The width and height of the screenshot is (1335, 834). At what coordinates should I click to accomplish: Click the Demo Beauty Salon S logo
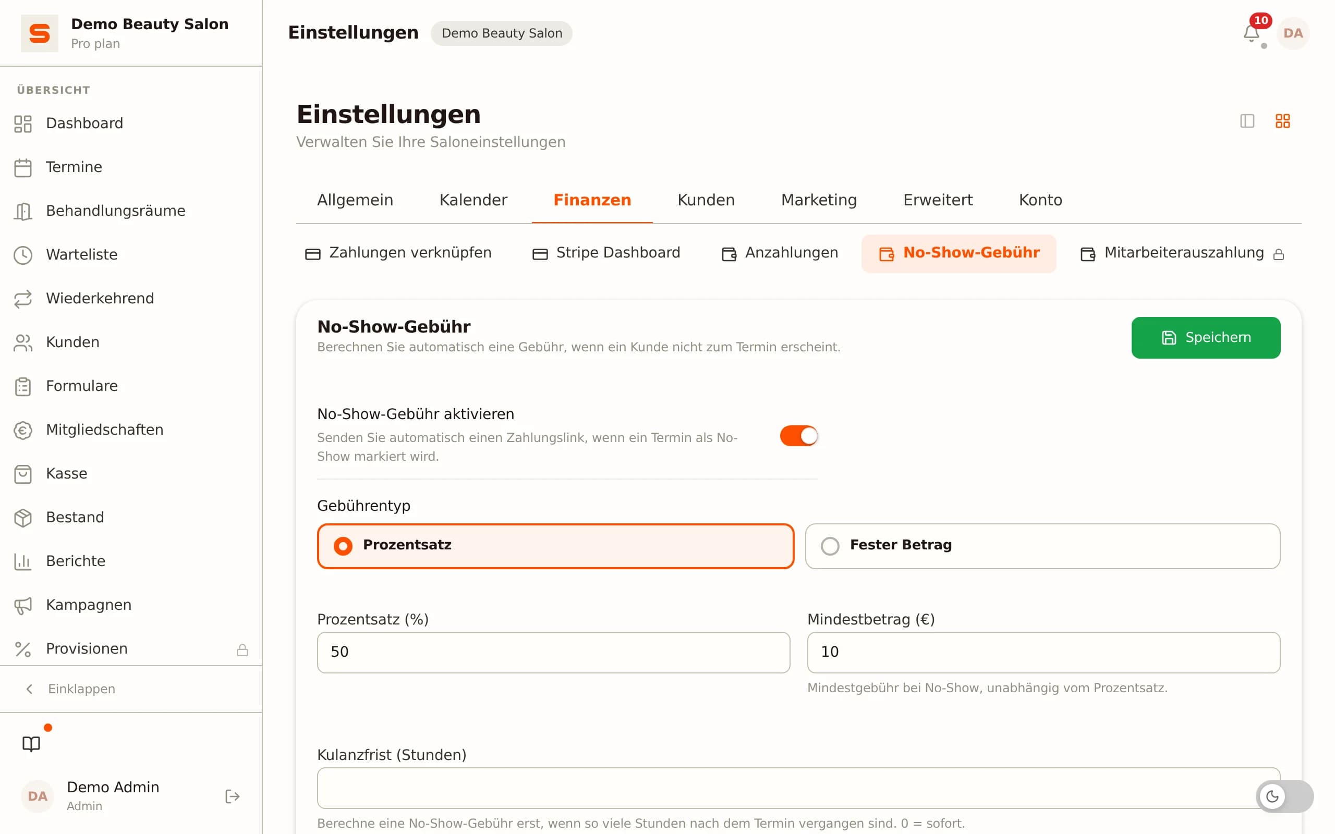coord(39,33)
